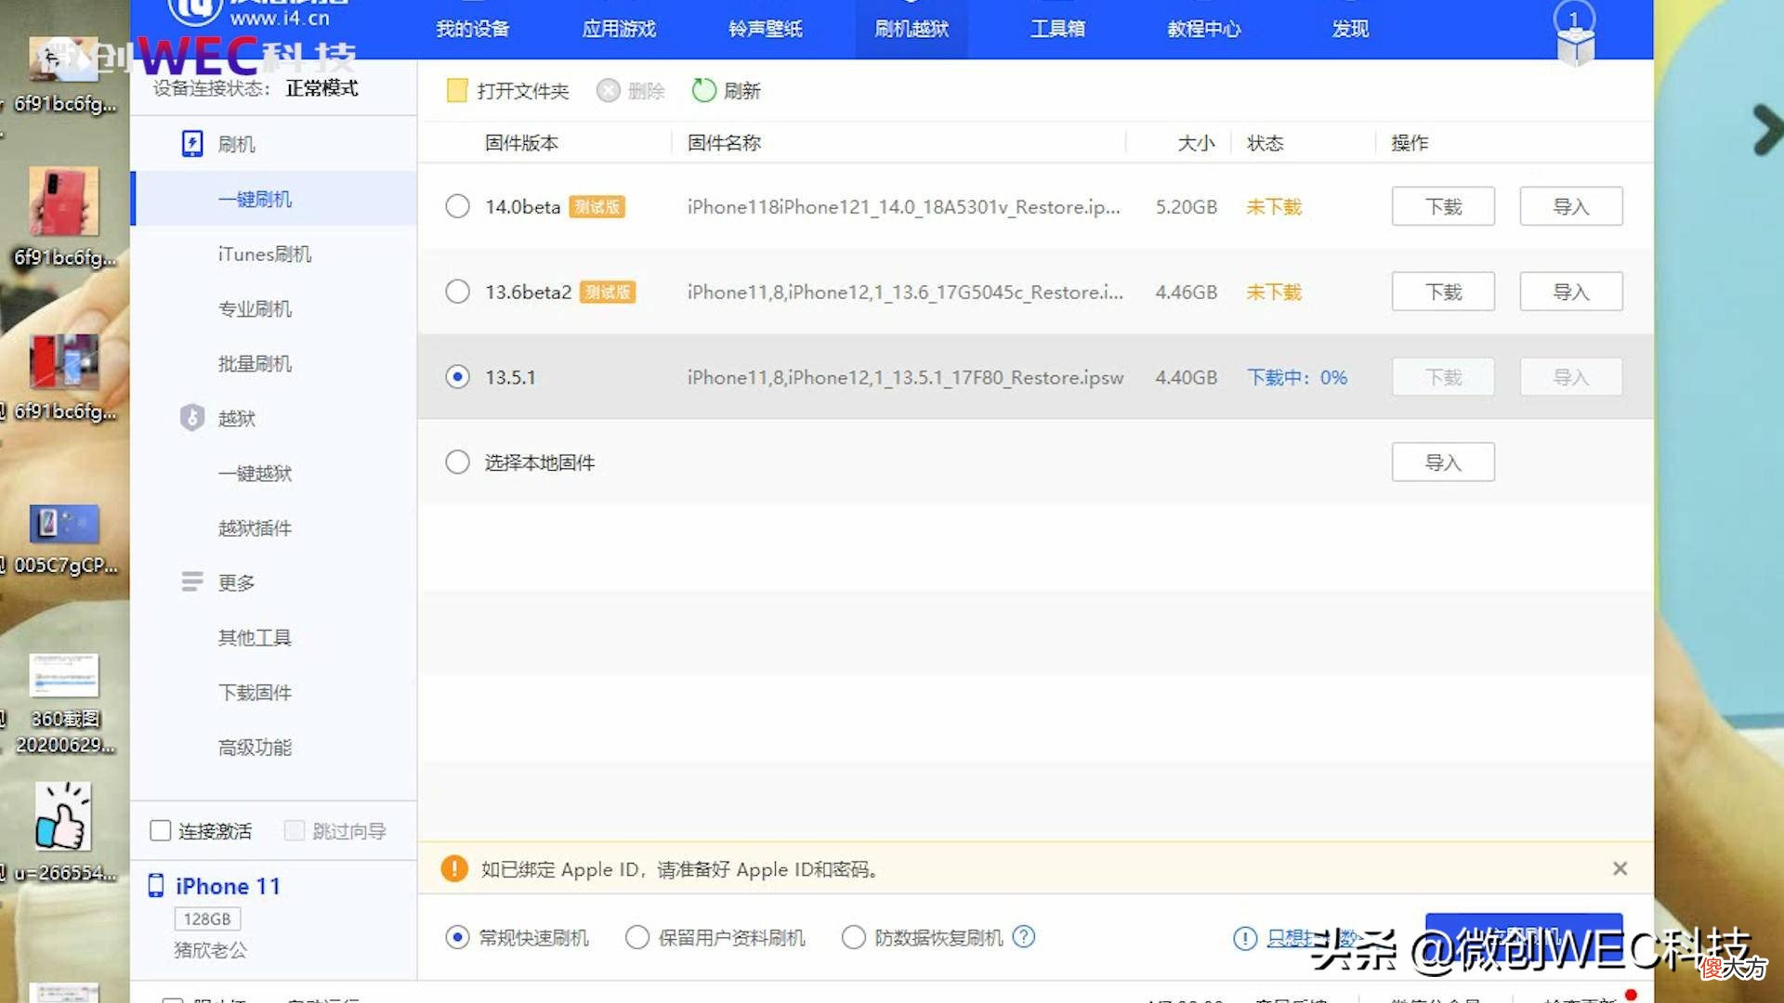Click the 13.5.1 firmware file name
This screenshot has width=1784, height=1003.
coord(905,377)
